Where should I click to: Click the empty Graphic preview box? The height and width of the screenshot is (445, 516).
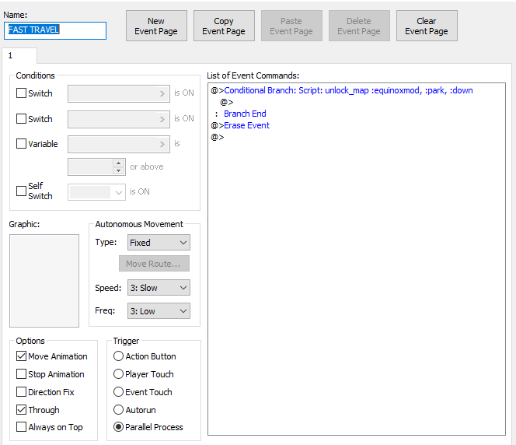click(x=44, y=281)
